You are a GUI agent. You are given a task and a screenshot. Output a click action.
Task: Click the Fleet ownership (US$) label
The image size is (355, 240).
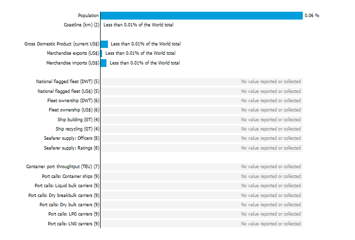(74, 110)
